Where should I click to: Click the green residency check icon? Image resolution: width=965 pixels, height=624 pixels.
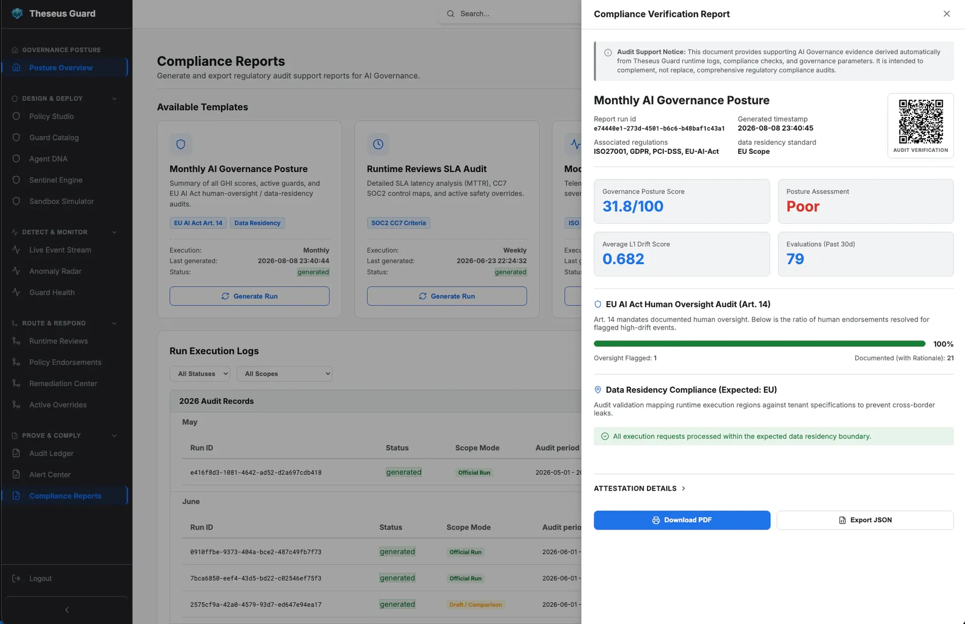pyautogui.click(x=605, y=436)
